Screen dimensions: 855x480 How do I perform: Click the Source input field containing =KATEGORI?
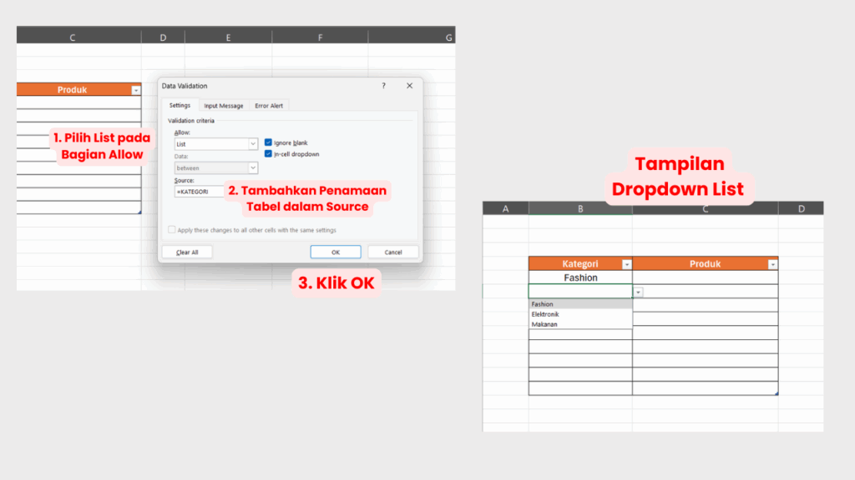[x=199, y=192]
